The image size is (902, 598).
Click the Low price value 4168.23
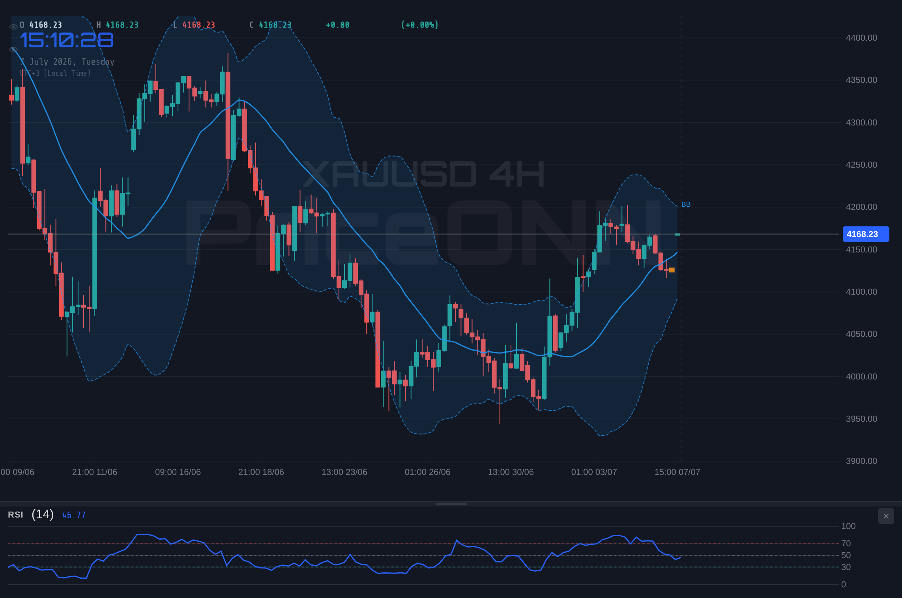[198, 25]
